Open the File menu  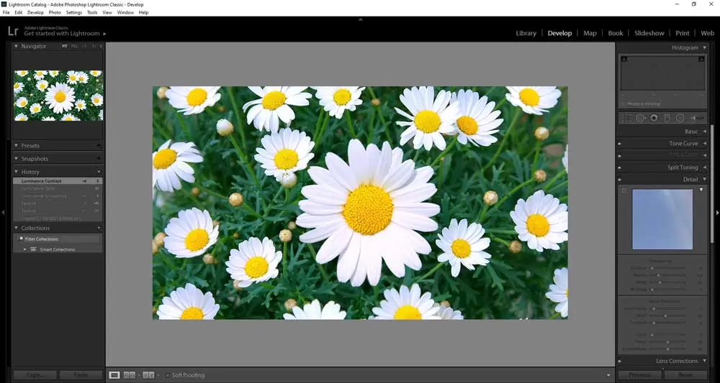click(6, 12)
